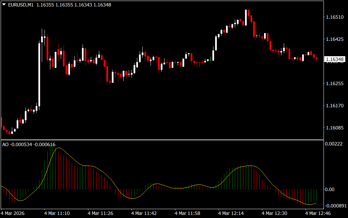The width and height of the screenshot is (348, 218).
Task: Click the 4 Mar 12:14 time label
Action: (231, 213)
